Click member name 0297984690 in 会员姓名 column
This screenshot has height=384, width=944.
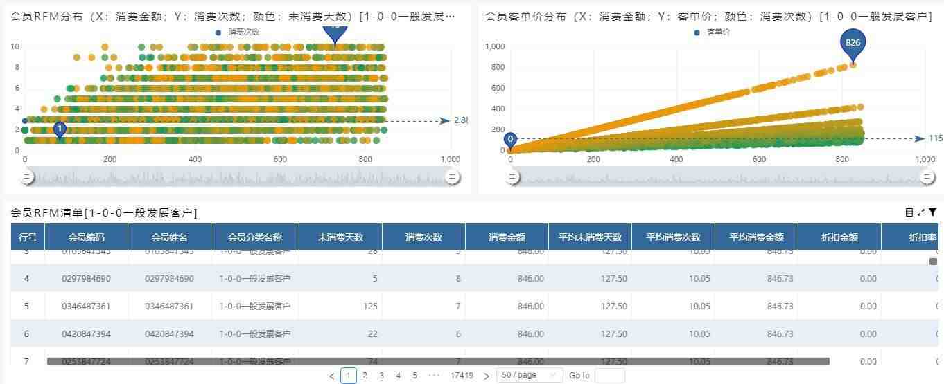click(x=170, y=279)
